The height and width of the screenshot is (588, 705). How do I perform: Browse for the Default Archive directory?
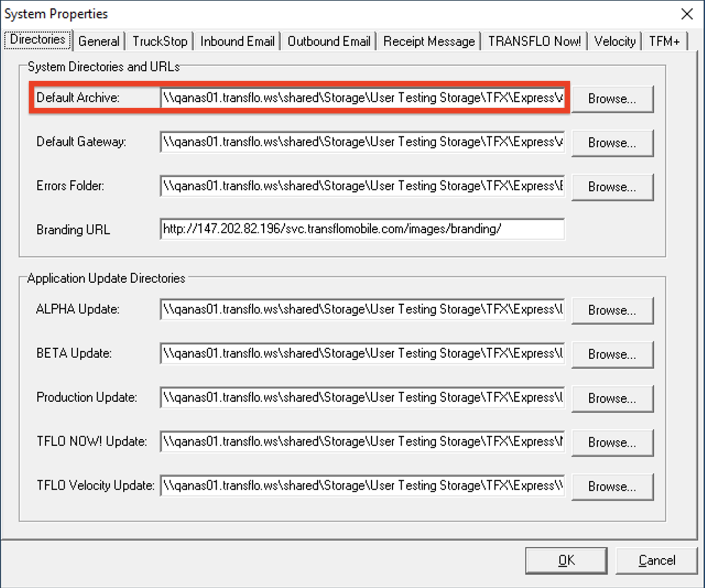[612, 99]
